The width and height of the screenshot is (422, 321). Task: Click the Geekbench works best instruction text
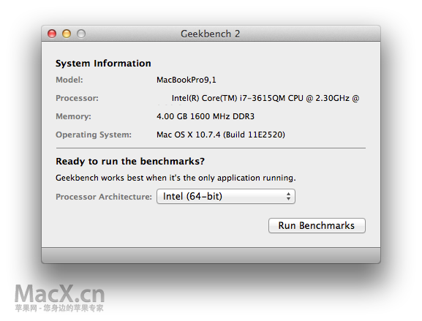tap(176, 178)
